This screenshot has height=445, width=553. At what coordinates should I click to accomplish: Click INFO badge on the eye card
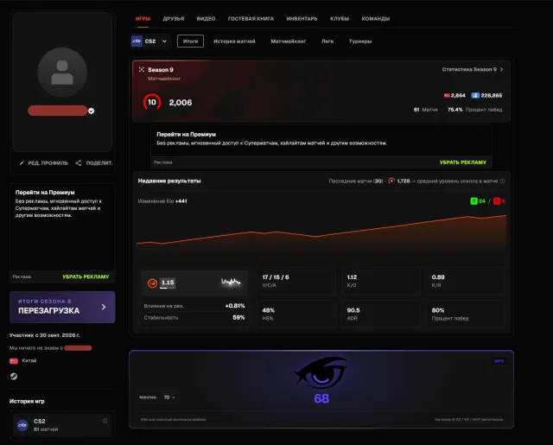tap(499, 361)
